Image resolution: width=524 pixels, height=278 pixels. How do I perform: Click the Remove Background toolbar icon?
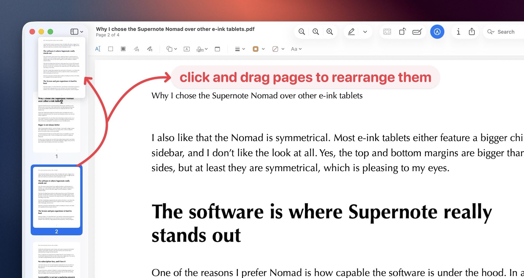[x=387, y=32]
